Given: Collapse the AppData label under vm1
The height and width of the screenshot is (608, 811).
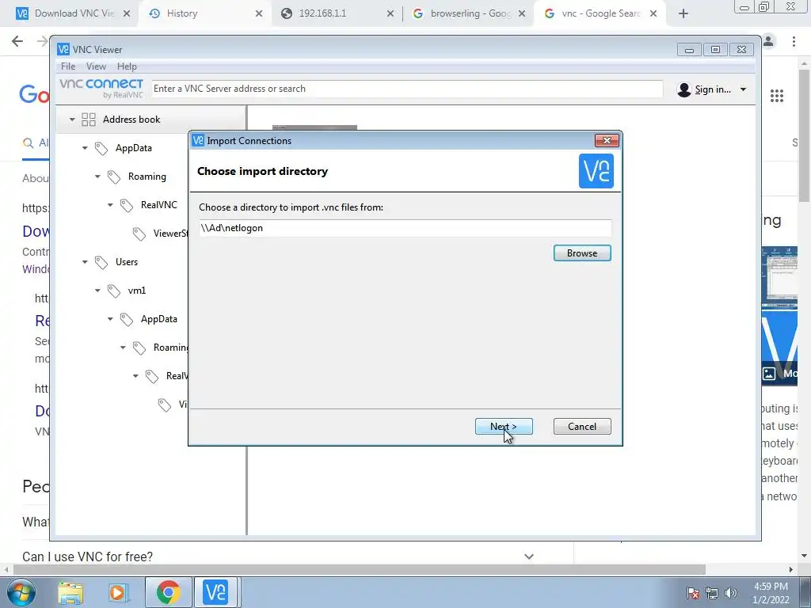Looking at the screenshot, I should click(x=110, y=319).
